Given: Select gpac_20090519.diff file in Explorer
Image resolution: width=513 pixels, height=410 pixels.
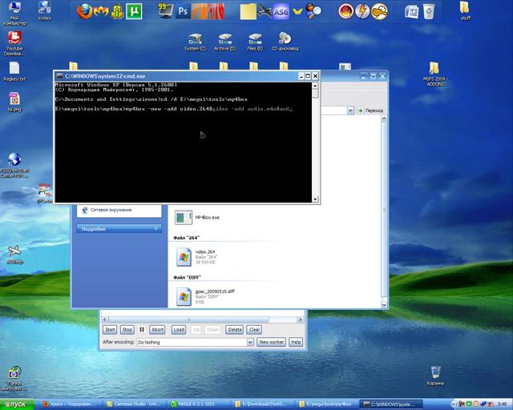Looking at the screenshot, I should (x=205, y=296).
